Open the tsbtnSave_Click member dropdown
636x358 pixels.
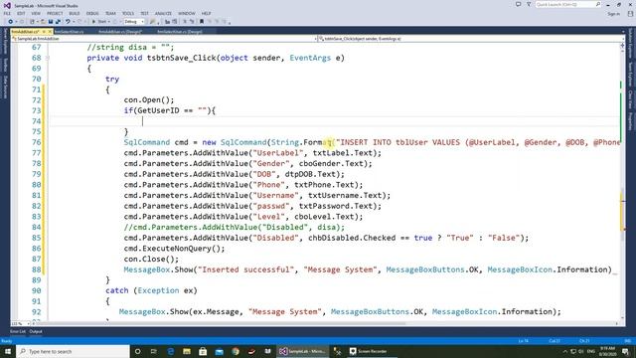click(470, 39)
